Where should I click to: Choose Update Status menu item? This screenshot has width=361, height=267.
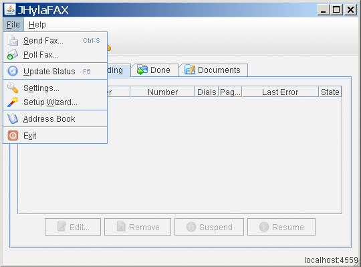pos(55,71)
